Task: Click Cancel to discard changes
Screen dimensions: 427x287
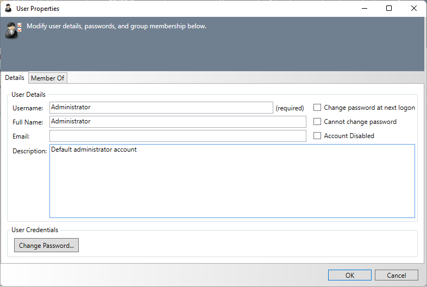Action: tap(397, 275)
